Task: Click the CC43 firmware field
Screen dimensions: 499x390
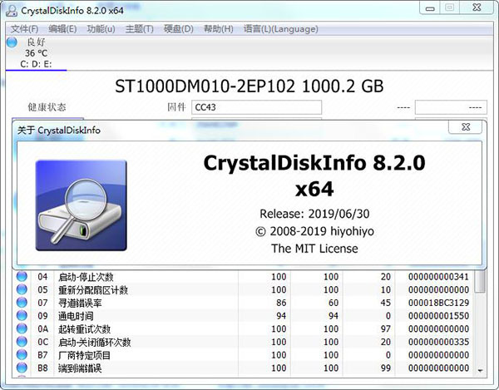Action: point(256,107)
